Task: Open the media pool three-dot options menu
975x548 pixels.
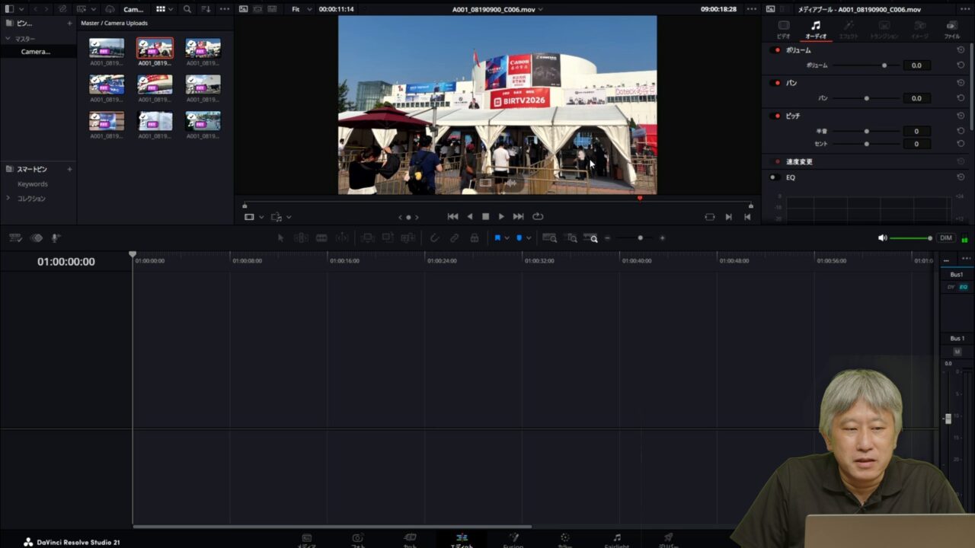Action: (224, 9)
